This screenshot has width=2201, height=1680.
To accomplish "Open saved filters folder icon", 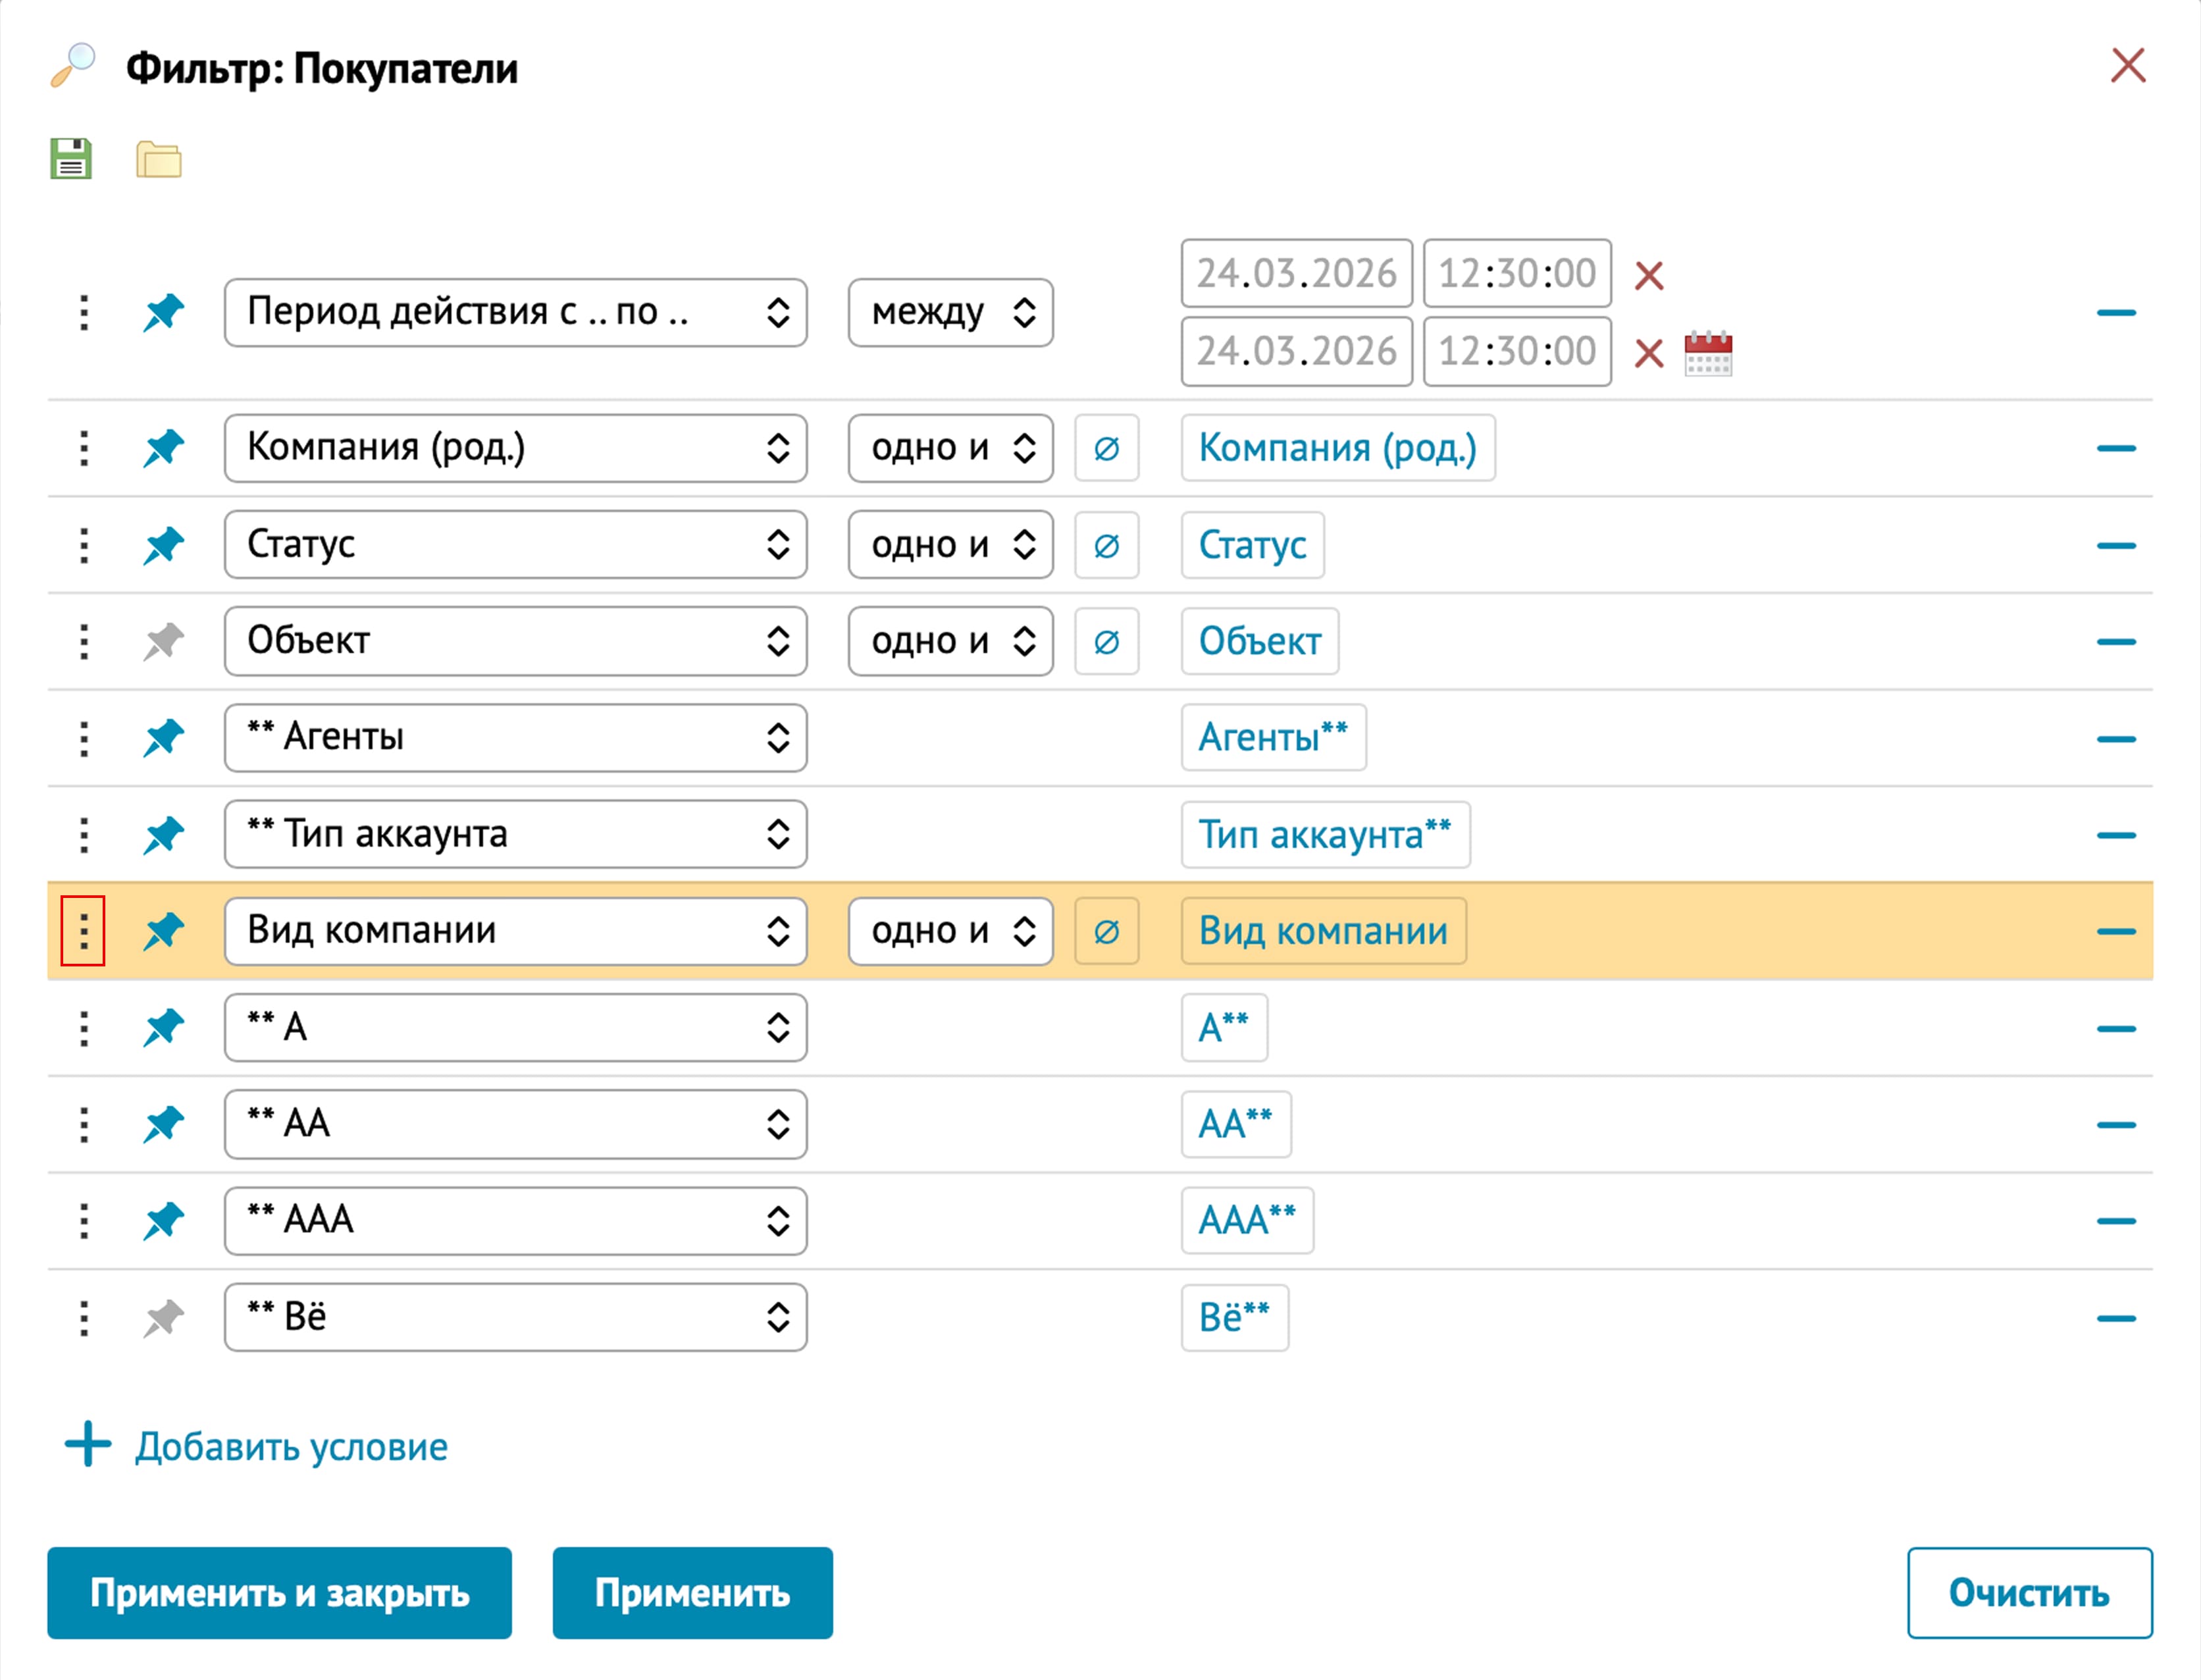I will click(159, 159).
